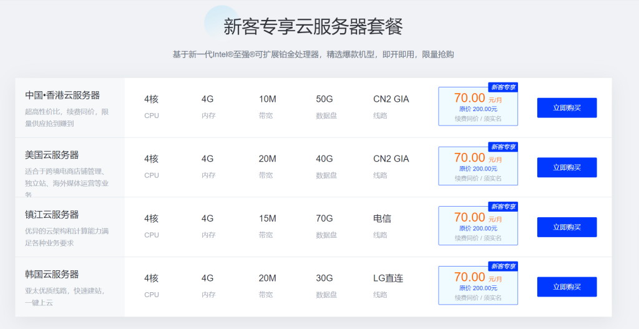Click the 新客专享云服务器套餐 page heading
The image size is (639, 329).
pyautogui.click(x=313, y=27)
